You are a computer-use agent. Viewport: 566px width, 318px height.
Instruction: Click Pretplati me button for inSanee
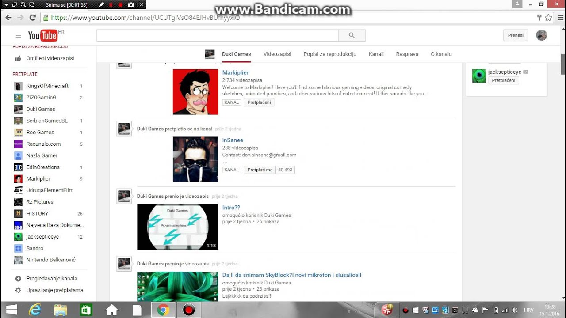(260, 170)
